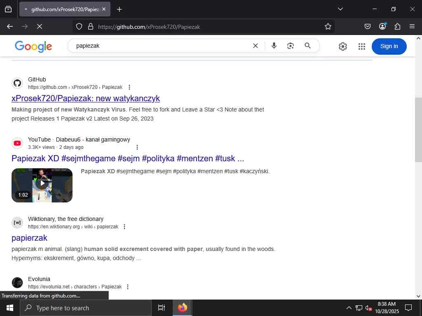Open Save to Pocket
This screenshot has height=316, width=422.
click(367, 26)
